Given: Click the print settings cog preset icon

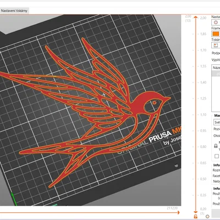Looking at the screenshot, I should pos(216,23).
